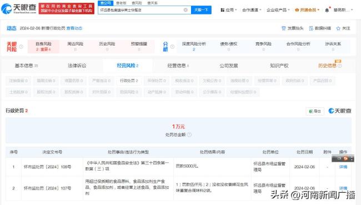Open 合作风险分析
This screenshot has width=361, height=205.
(298, 47)
